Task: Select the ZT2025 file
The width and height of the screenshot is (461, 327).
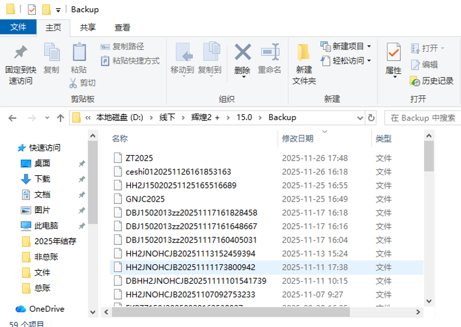Action: pos(138,158)
